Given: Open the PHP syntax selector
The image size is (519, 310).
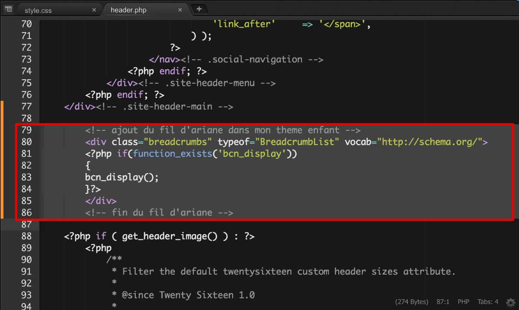Looking at the screenshot, I should pyautogui.click(x=464, y=302).
